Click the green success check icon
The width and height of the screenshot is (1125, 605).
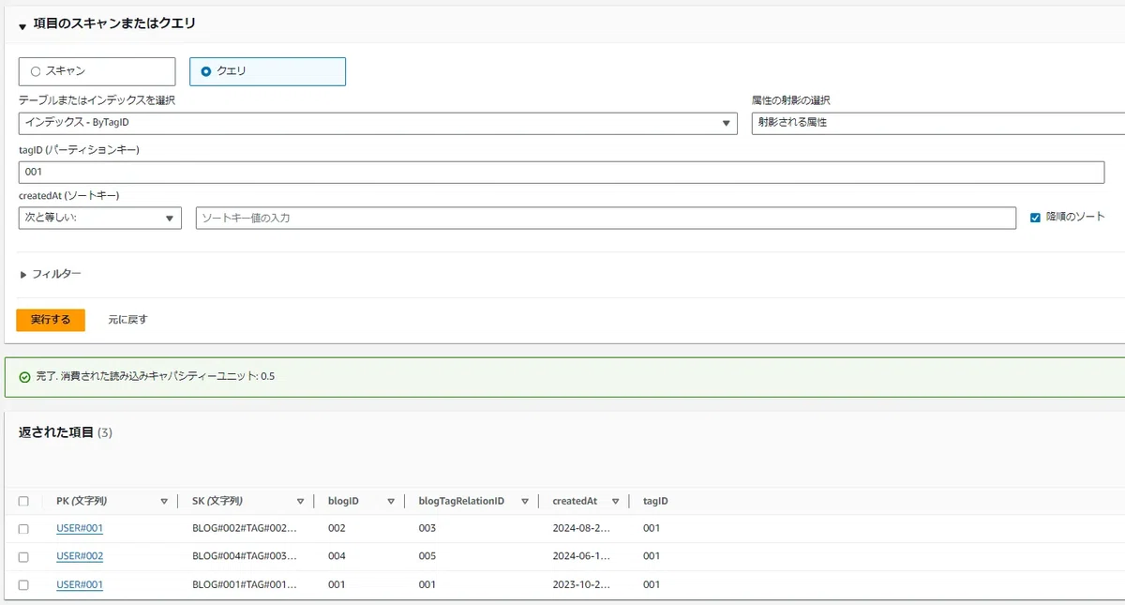[24, 377]
